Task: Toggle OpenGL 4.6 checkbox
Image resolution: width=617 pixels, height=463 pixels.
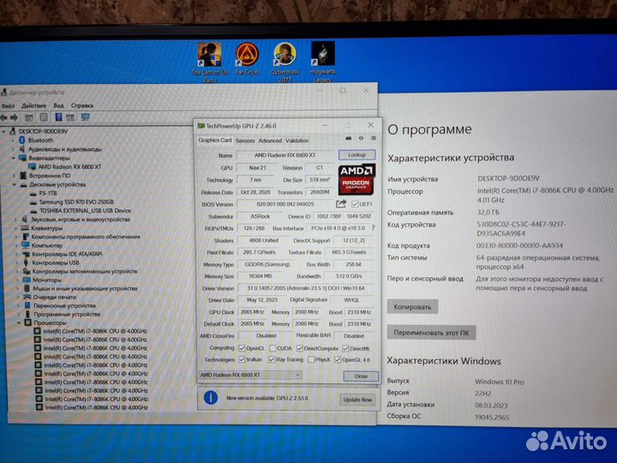Action: click(x=338, y=359)
